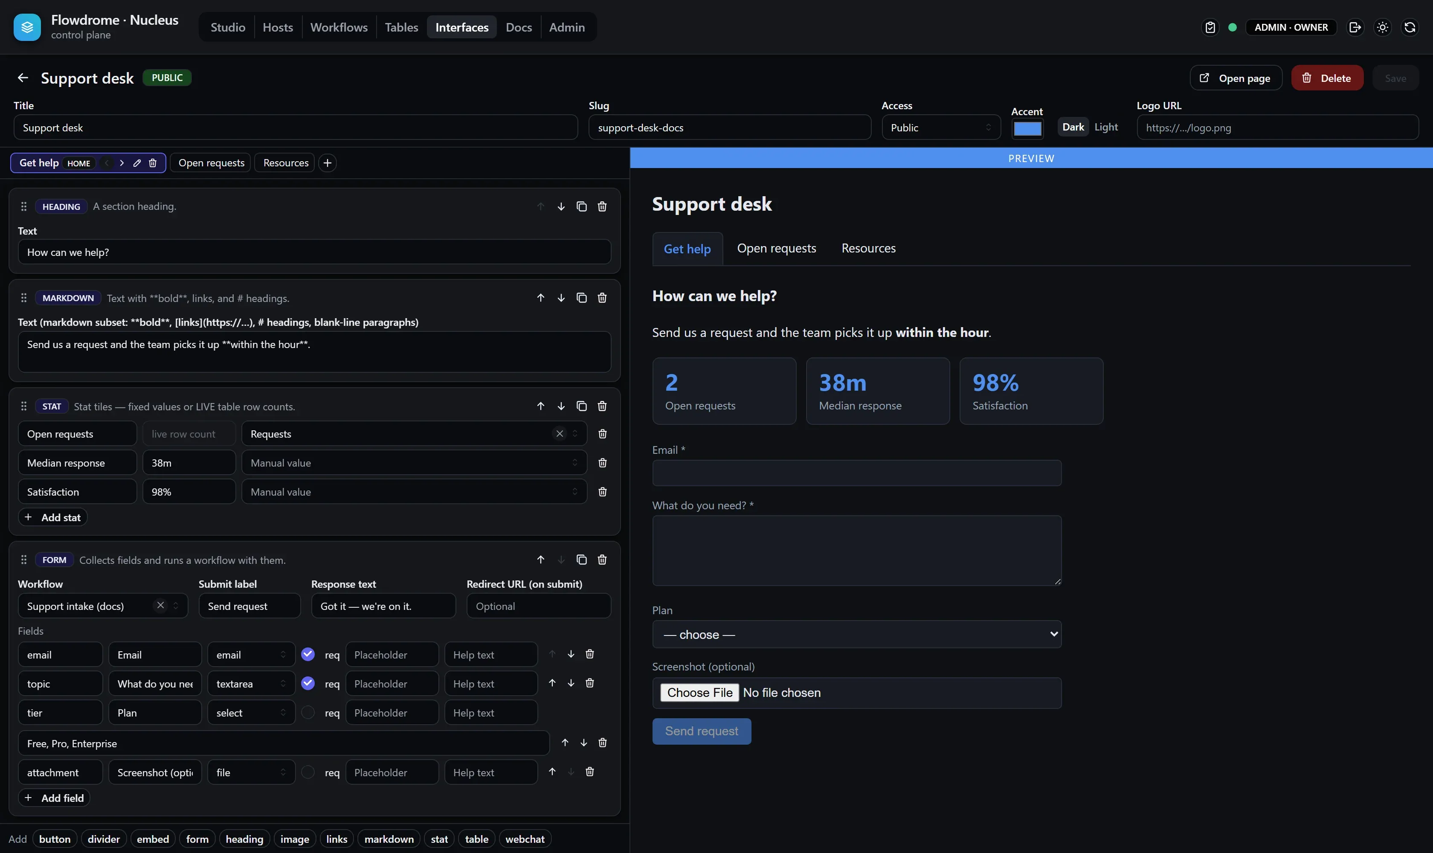Delete the Median response stat row
1433x853 pixels.
[x=602, y=463]
